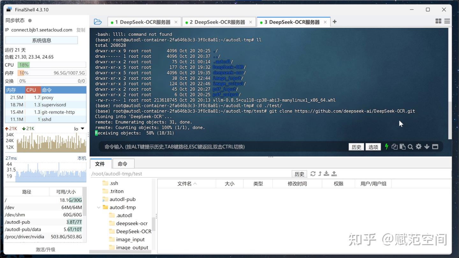This screenshot has height=258, width=459.
Task: Refresh the file list
Action: coord(313,174)
